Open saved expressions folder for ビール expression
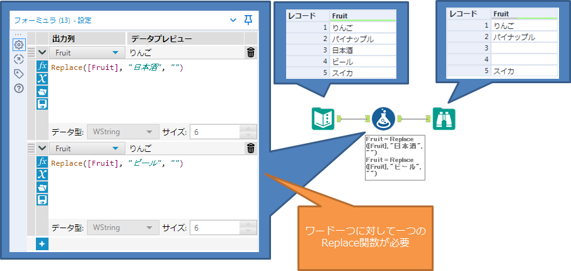571x271 pixels. point(43,187)
